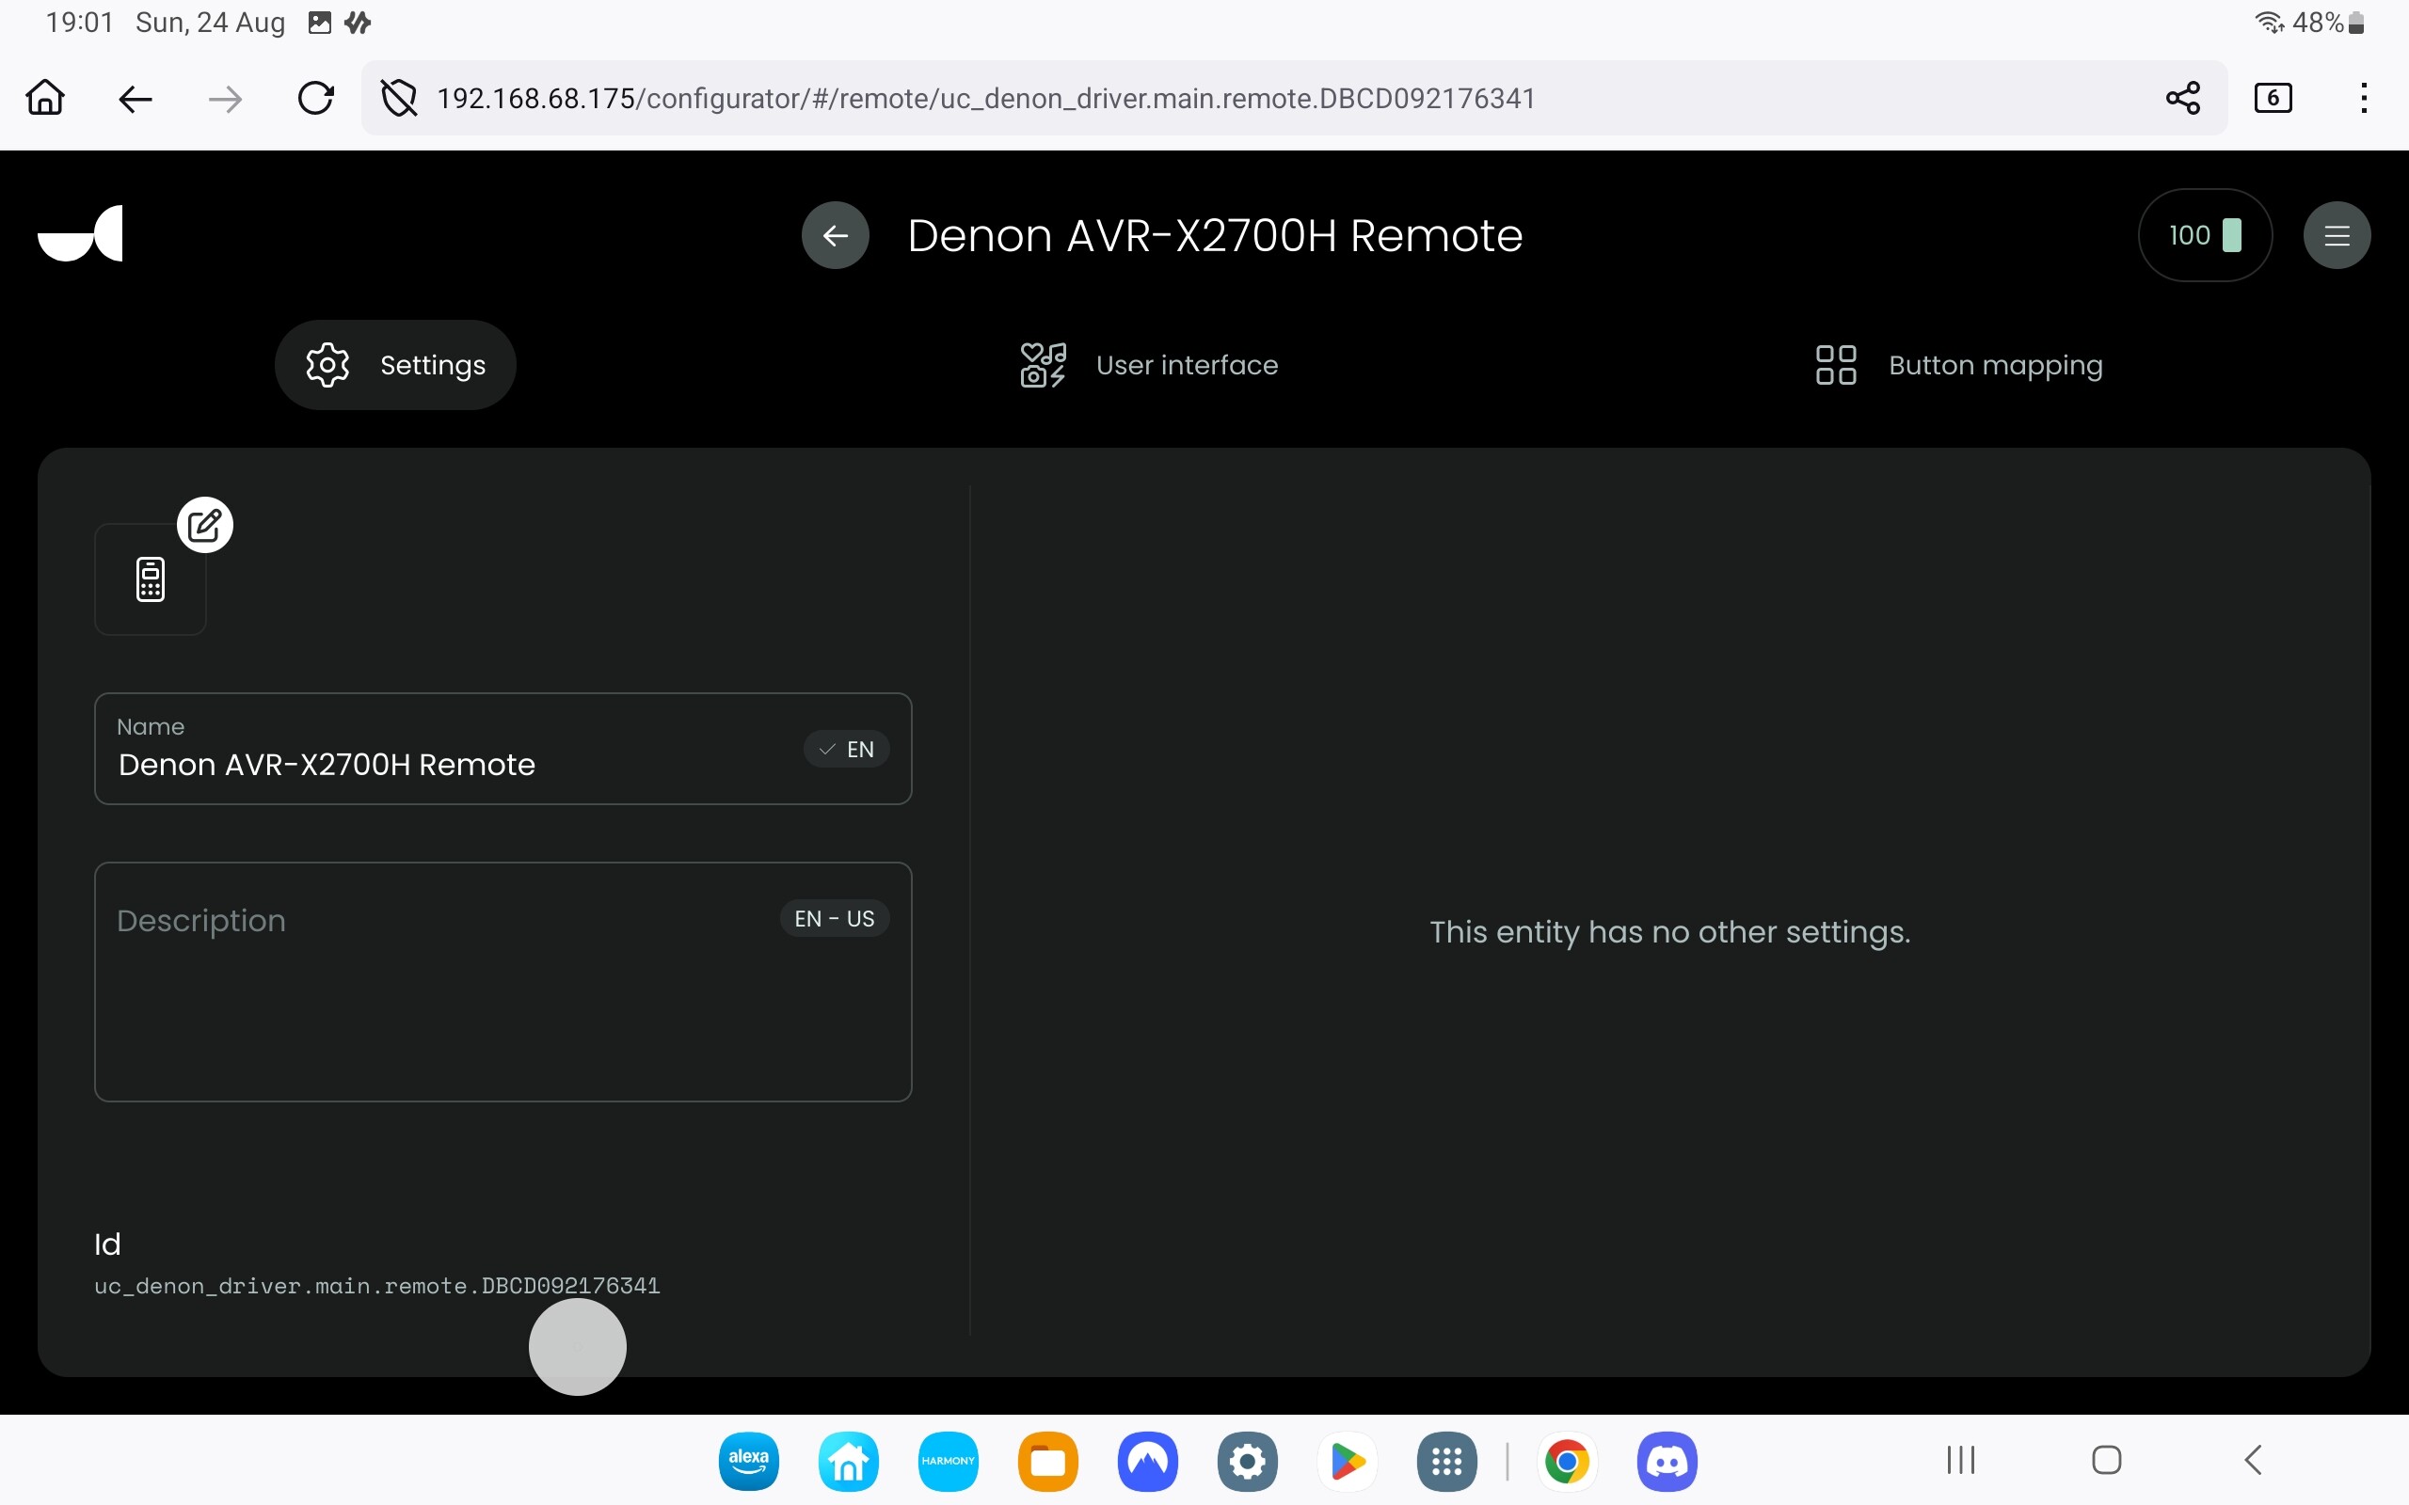Select the entity Id text
The width and height of the screenshot is (2409, 1505).
(377, 1286)
